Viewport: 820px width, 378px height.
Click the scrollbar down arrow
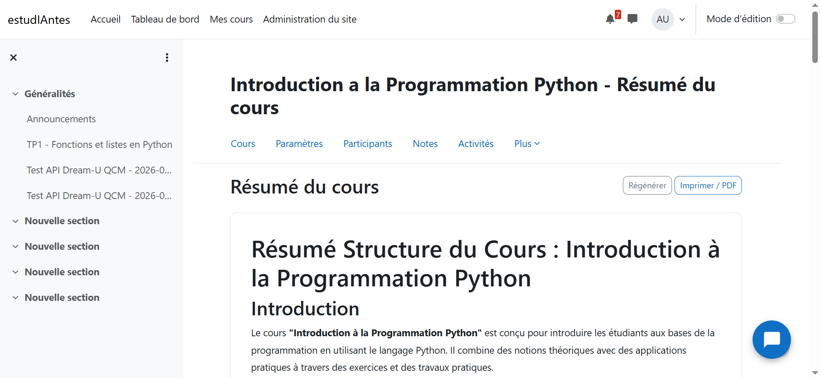coord(815,373)
